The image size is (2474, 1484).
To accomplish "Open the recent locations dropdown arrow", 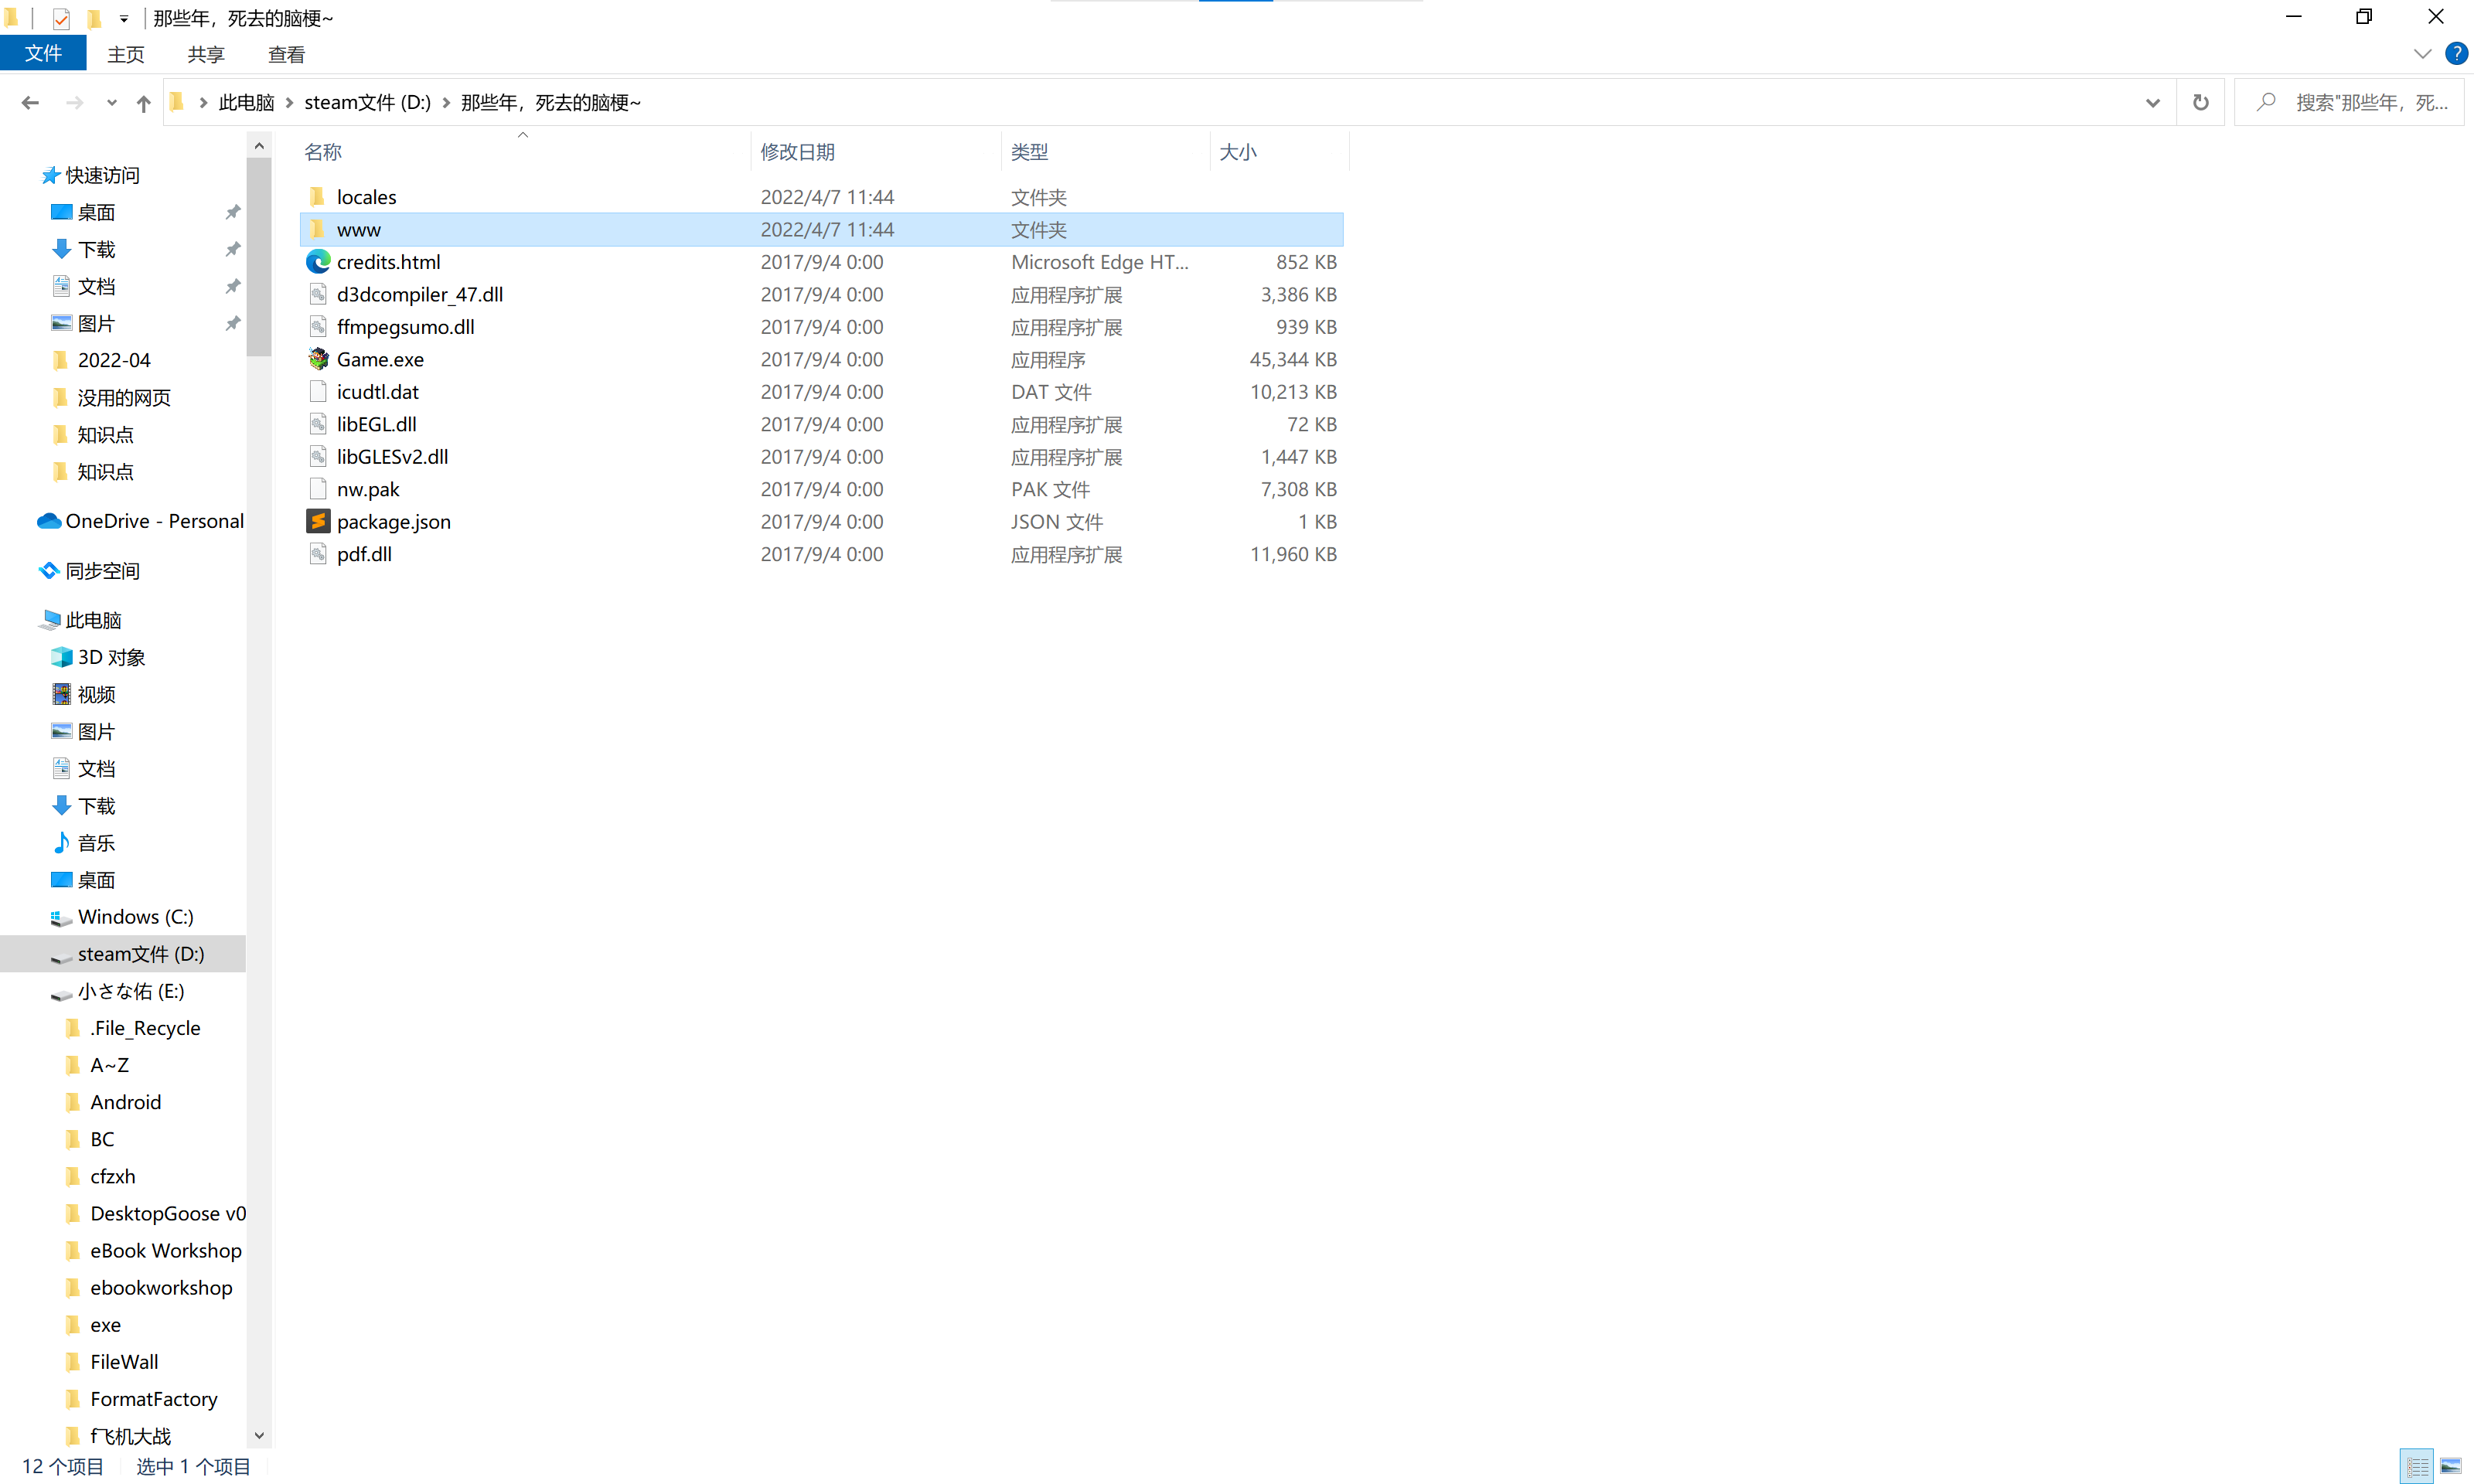I will tap(112, 102).
